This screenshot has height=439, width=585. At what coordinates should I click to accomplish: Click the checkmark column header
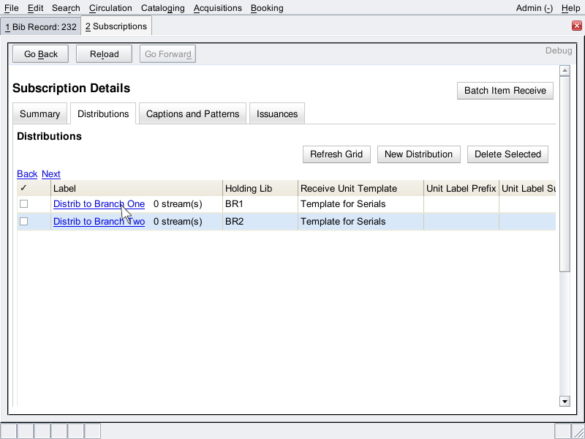point(24,188)
